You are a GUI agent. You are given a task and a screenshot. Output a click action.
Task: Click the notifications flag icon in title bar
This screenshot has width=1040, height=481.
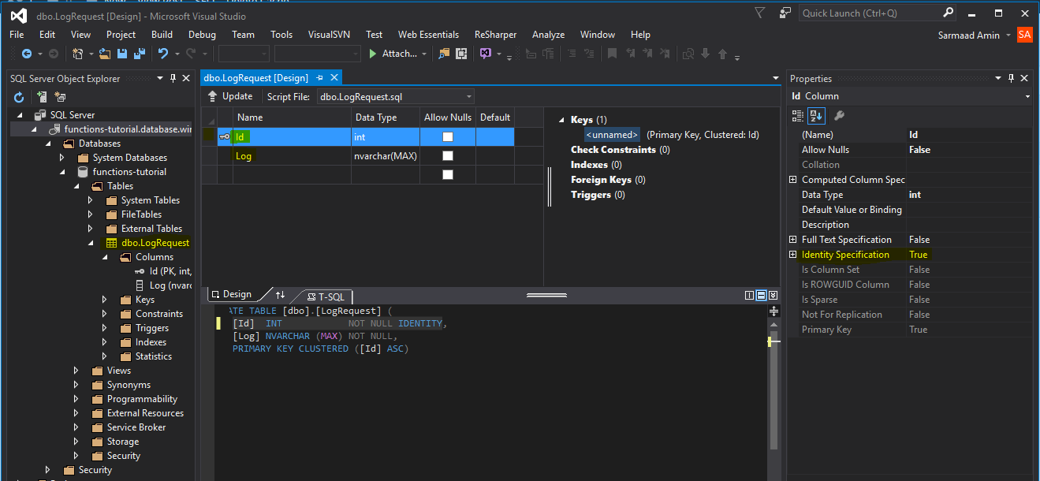tap(759, 13)
